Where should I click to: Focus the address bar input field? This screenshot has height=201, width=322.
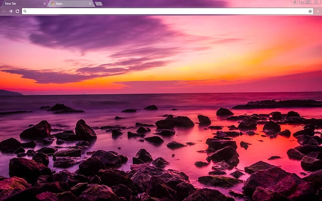168,11
